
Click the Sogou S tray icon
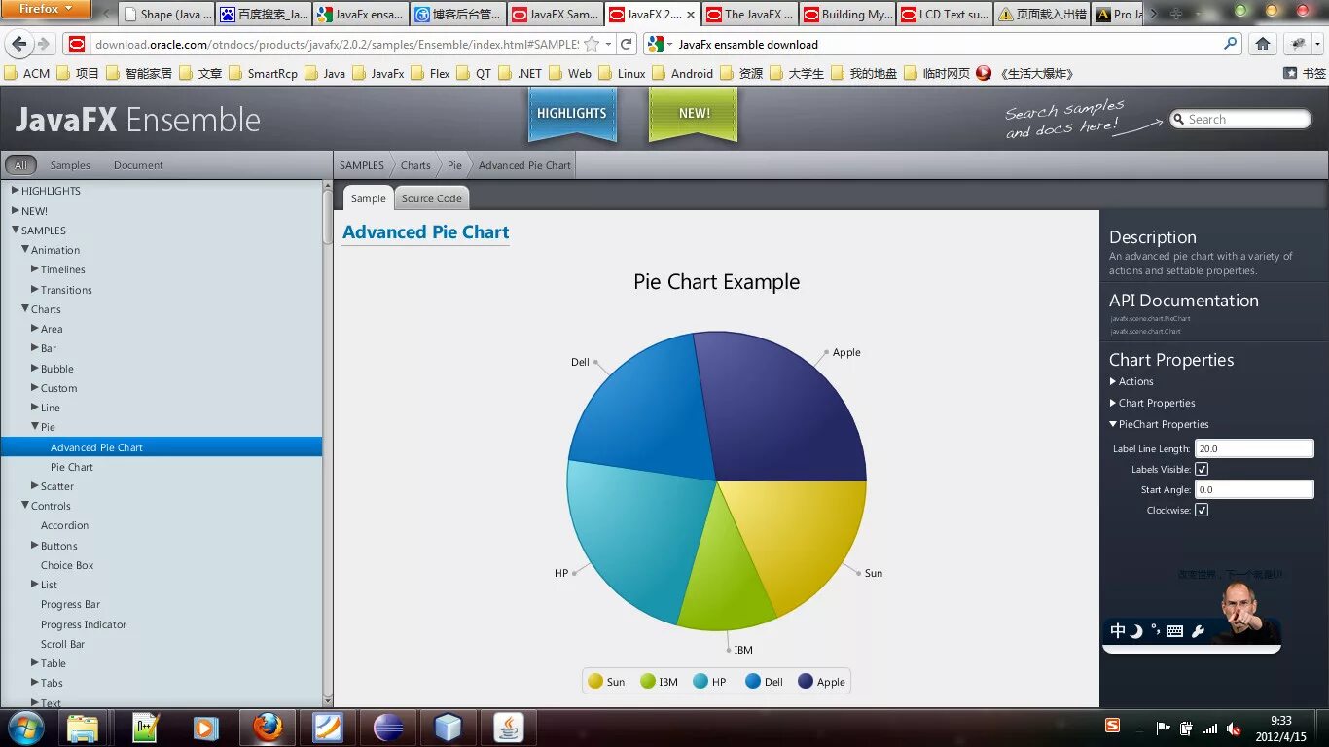point(1113,725)
